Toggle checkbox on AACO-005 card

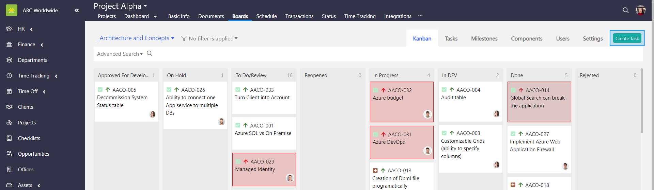pyautogui.click(x=100, y=90)
